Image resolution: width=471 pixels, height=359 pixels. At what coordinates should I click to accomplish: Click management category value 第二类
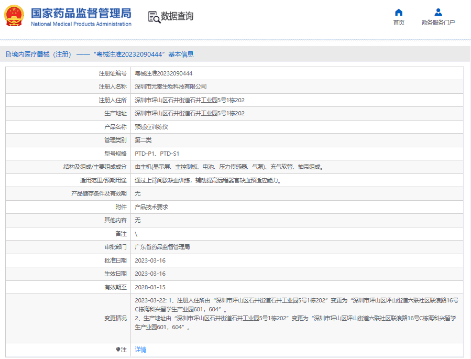143,140
